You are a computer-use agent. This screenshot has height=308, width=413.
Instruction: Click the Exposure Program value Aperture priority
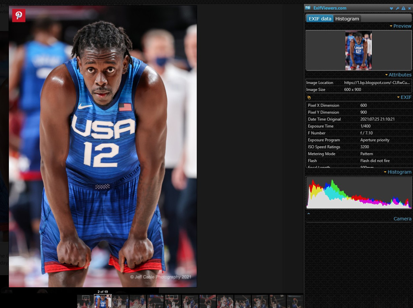click(375, 140)
